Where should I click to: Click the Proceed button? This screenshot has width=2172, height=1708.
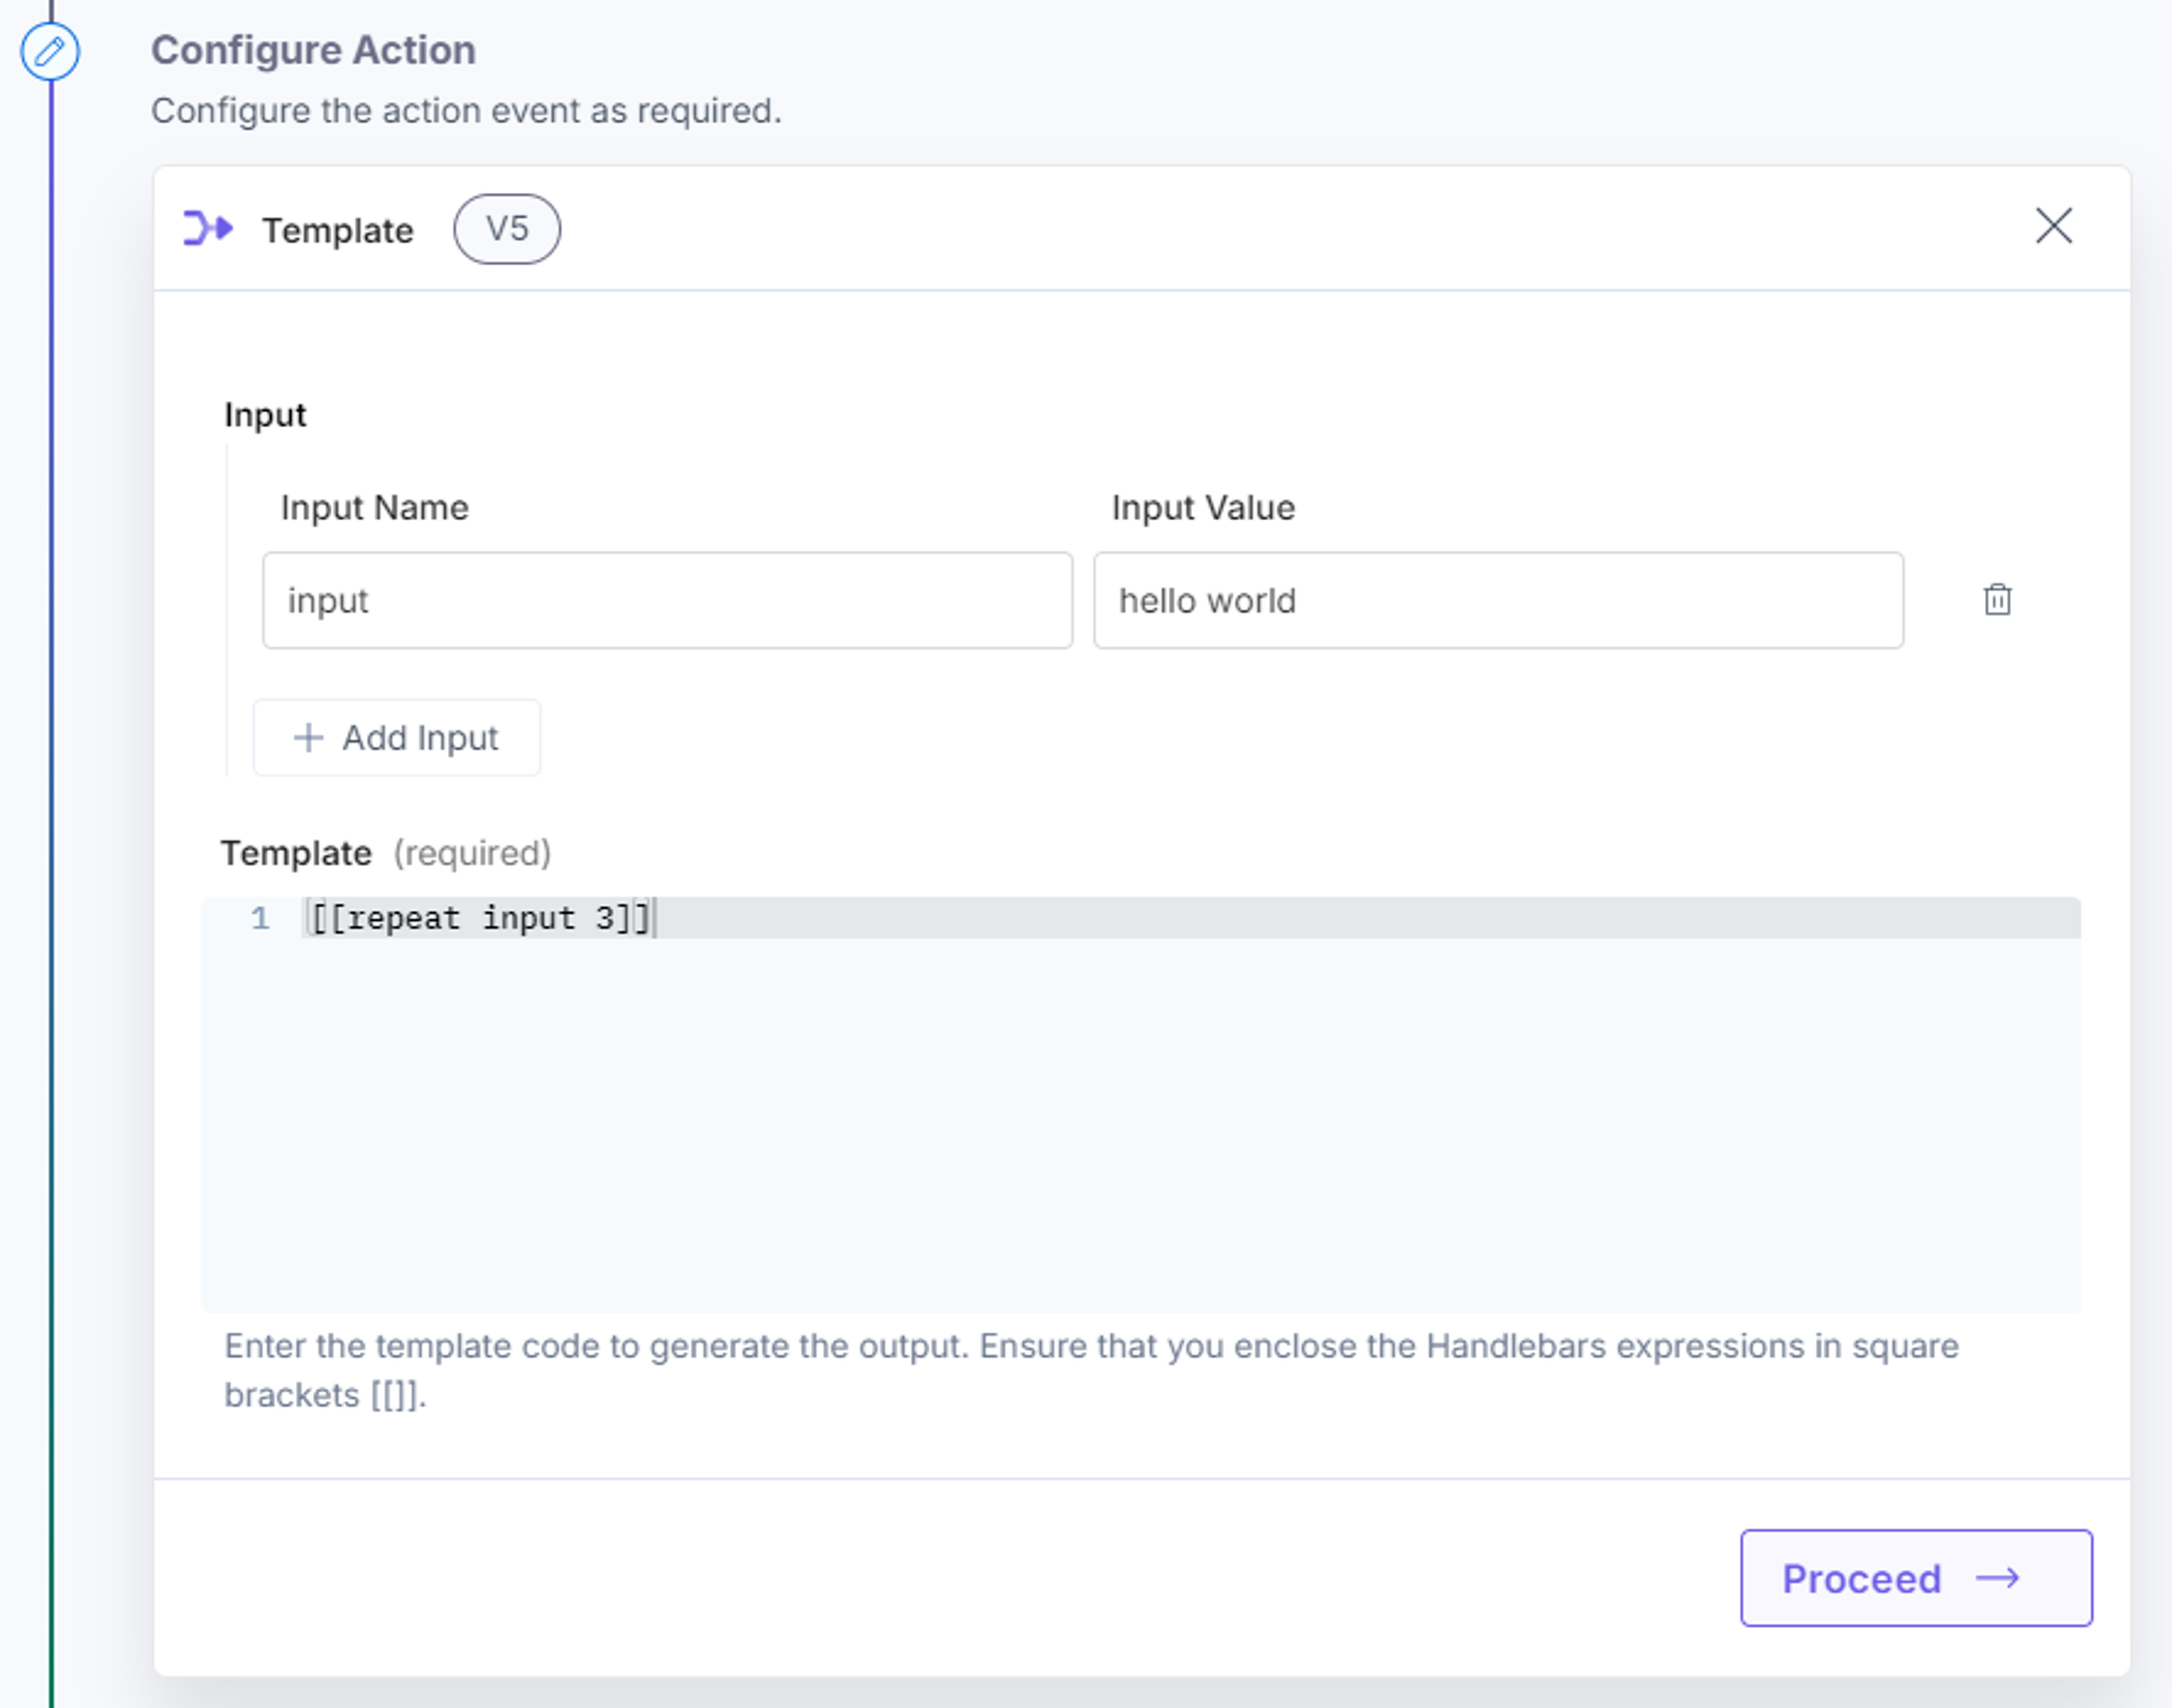(1916, 1578)
